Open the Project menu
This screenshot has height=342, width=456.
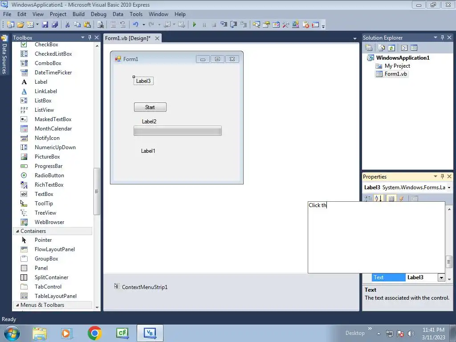pyautogui.click(x=58, y=14)
